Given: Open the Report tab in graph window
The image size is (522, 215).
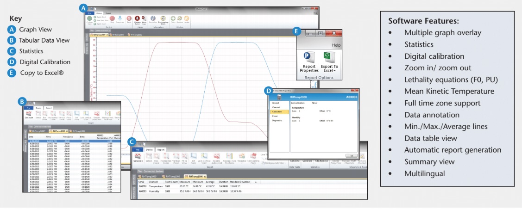Looking at the screenshot, I should click(108, 14).
